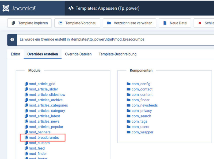Click the com_finder link
The image size is (214, 159).
pyautogui.click(x=141, y=100)
